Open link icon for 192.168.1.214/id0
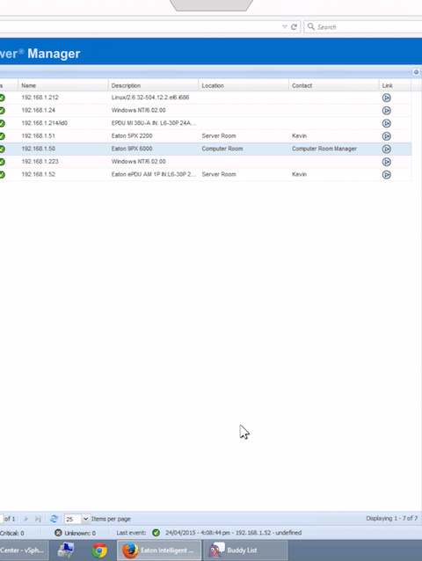The height and width of the screenshot is (561, 422). 386,123
